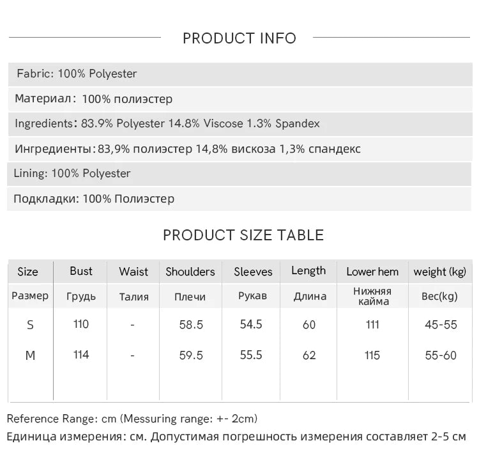Click the Sleeves column header

pyautogui.click(x=253, y=272)
